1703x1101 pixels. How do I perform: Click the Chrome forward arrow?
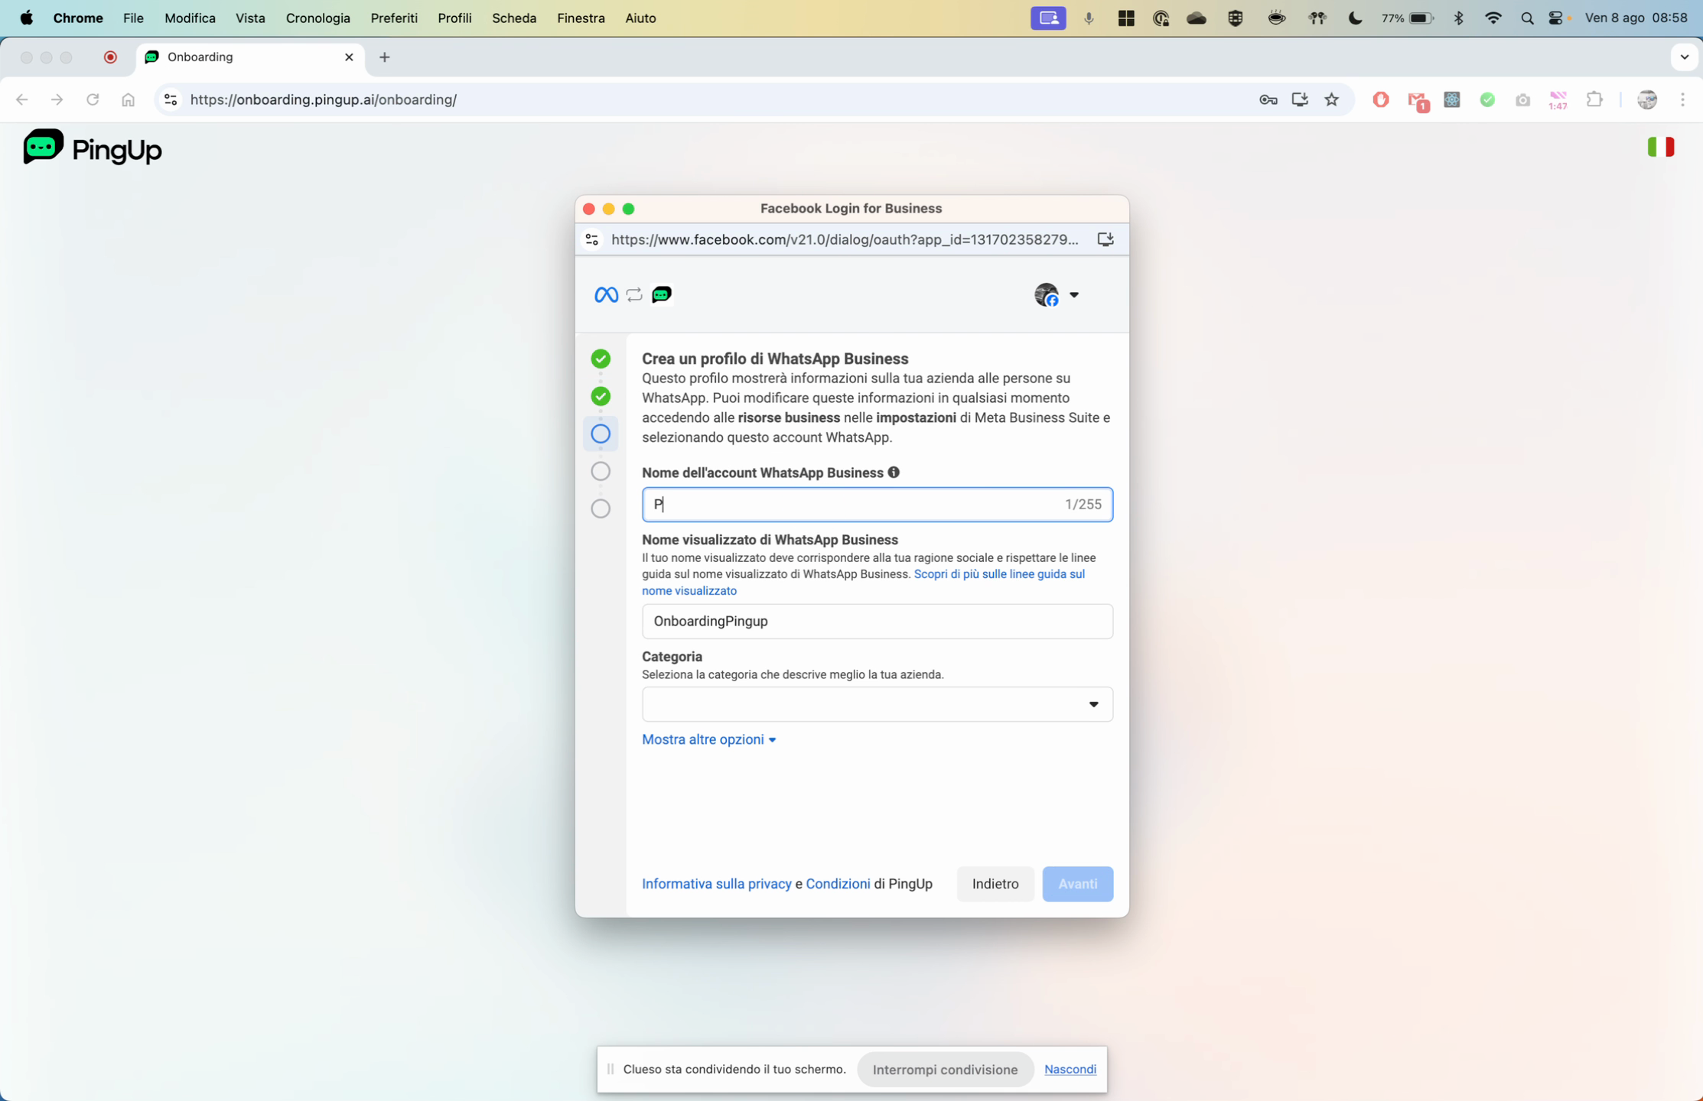point(57,99)
